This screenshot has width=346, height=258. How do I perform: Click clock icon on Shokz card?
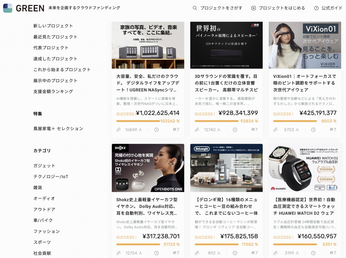click(157, 253)
